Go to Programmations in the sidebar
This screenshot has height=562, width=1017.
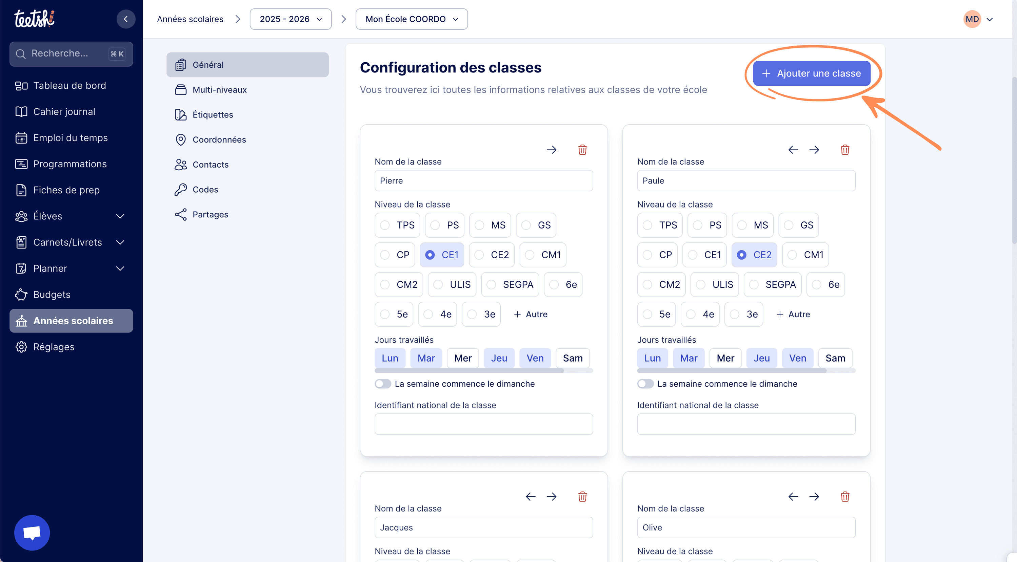click(71, 164)
